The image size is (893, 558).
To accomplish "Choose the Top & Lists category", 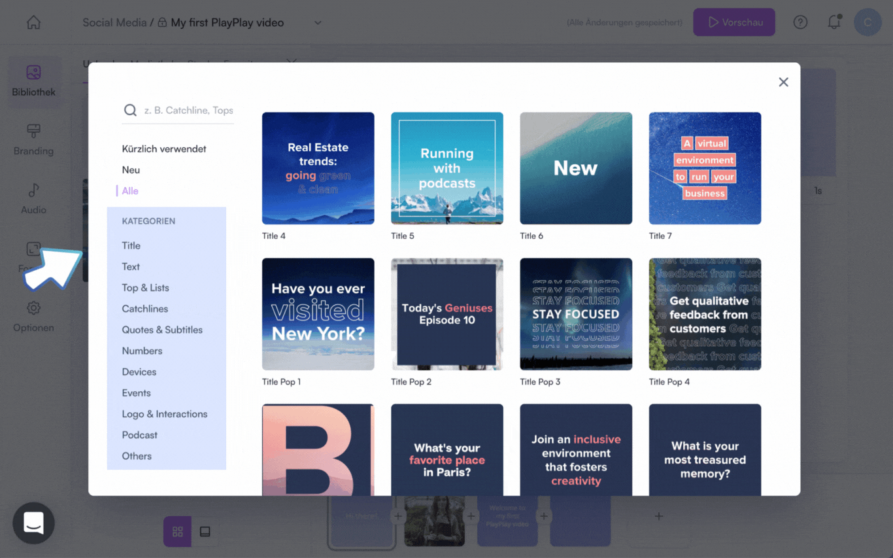I will [145, 287].
